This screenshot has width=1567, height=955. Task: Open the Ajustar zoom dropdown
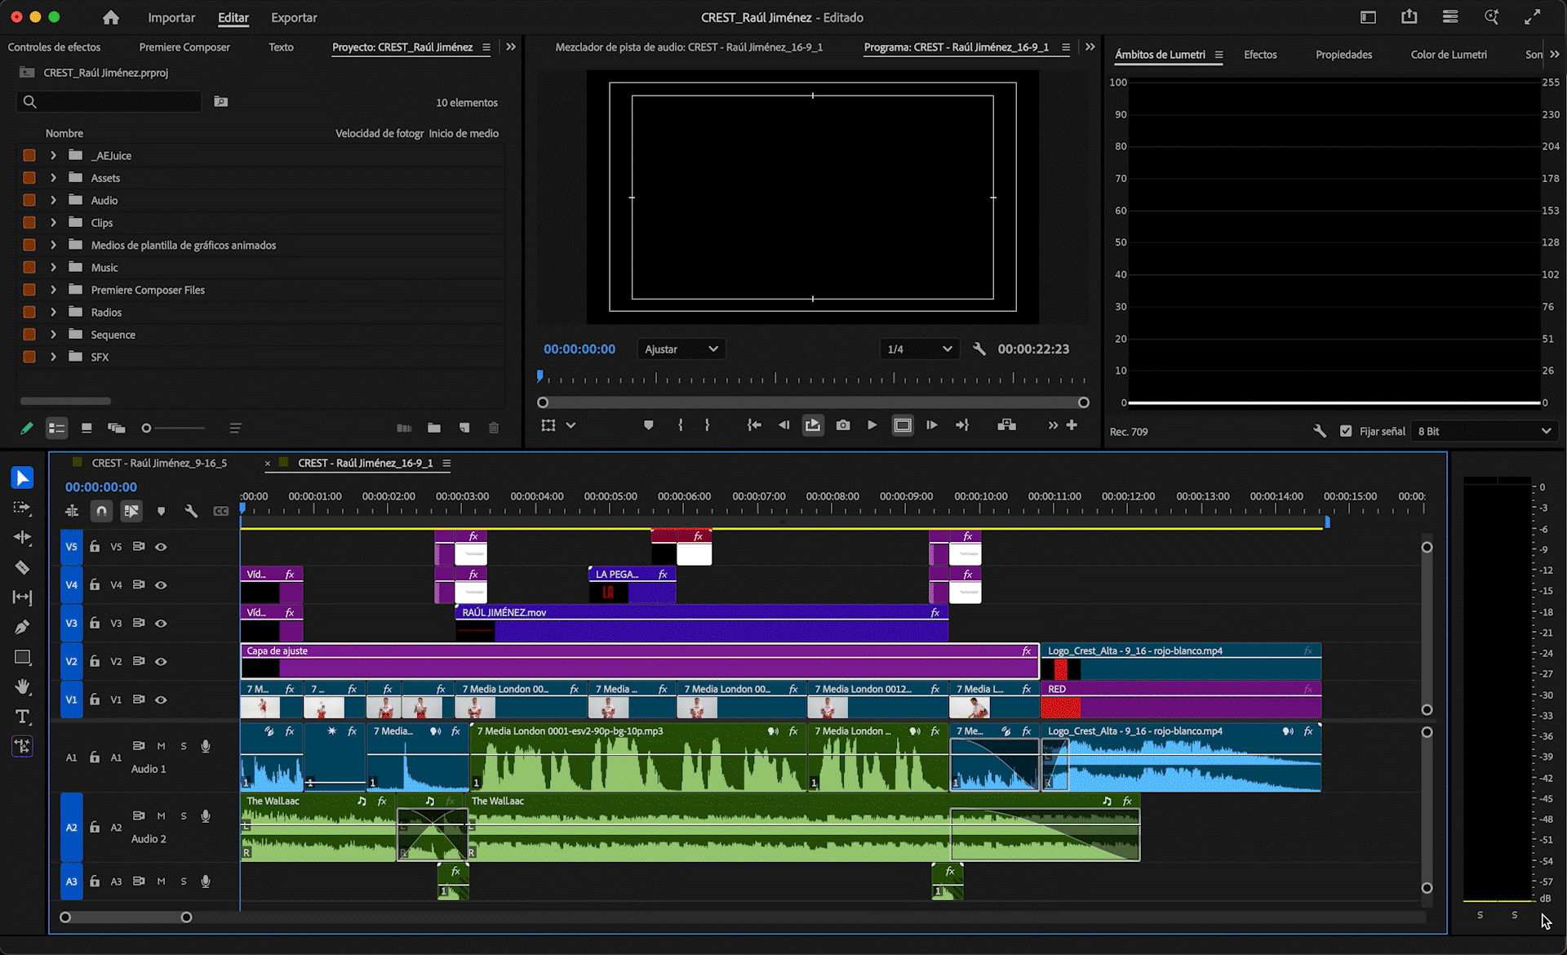(x=681, y=349)
